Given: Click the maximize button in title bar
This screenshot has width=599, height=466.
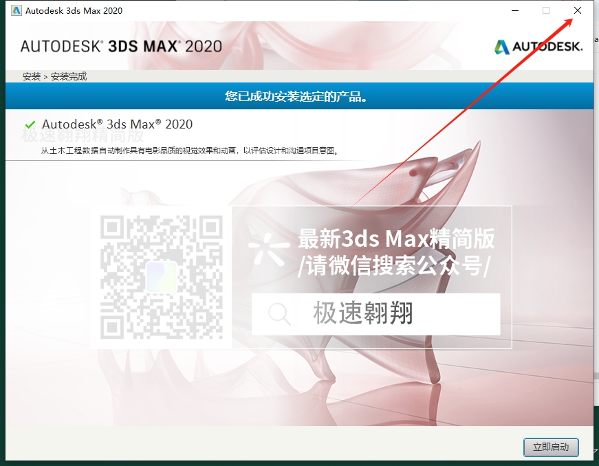Looking at the screenshot, I should [x=546, y=10].
